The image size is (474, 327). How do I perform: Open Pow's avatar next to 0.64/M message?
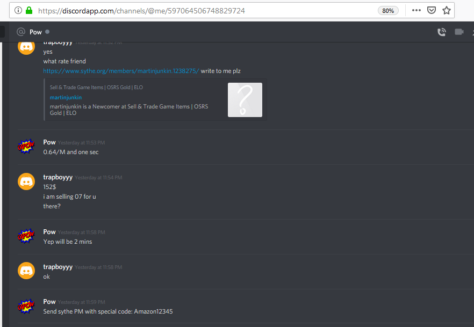[x=26, y=147]
